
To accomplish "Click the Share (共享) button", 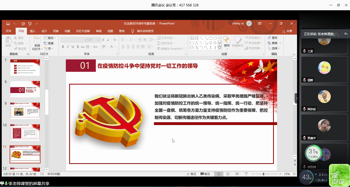I will 287,31.
